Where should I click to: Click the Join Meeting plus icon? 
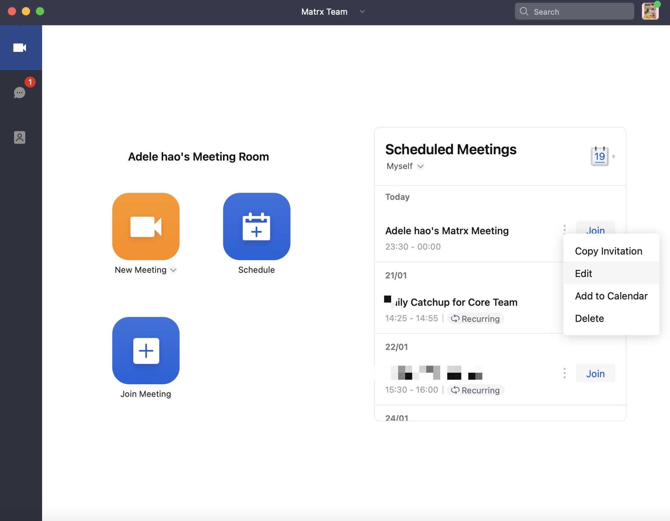pyautogui.click(x=146, y=350)
